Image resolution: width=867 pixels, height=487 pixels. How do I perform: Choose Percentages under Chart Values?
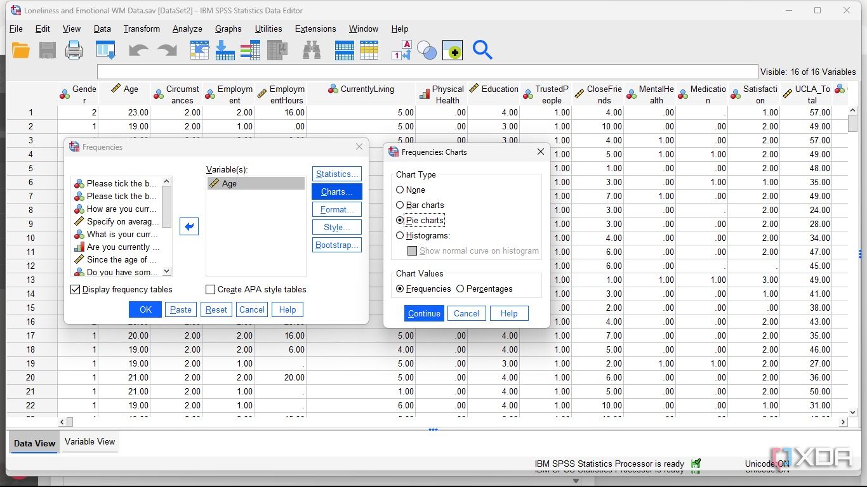click(460, 289)
